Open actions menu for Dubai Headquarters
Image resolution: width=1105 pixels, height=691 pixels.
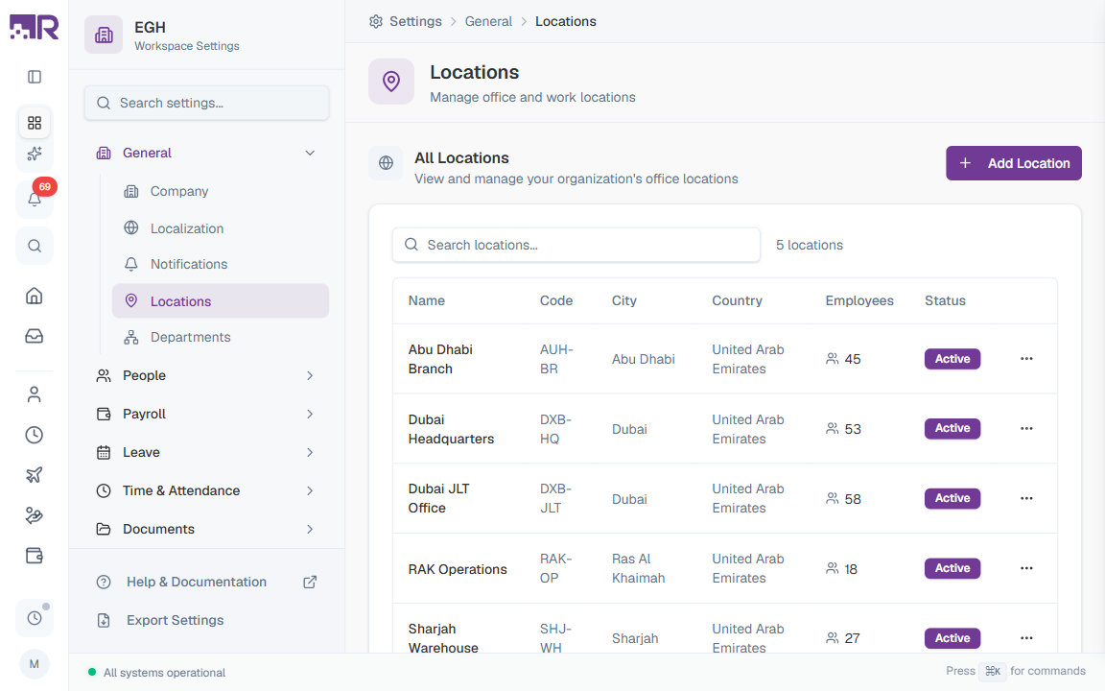coord(1026,429)
